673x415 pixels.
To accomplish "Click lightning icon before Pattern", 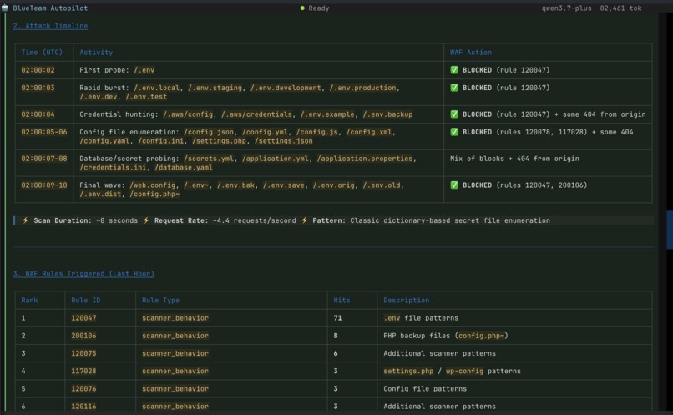I will click(x=304, y=220).
